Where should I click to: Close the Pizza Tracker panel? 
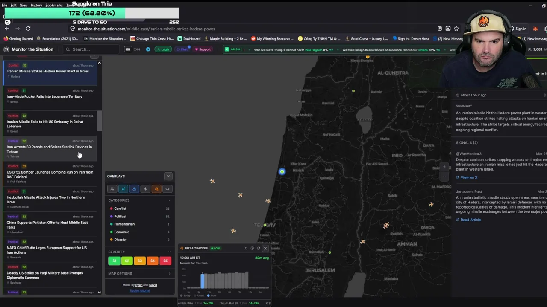pyautogui.click(x=265, y=248)
